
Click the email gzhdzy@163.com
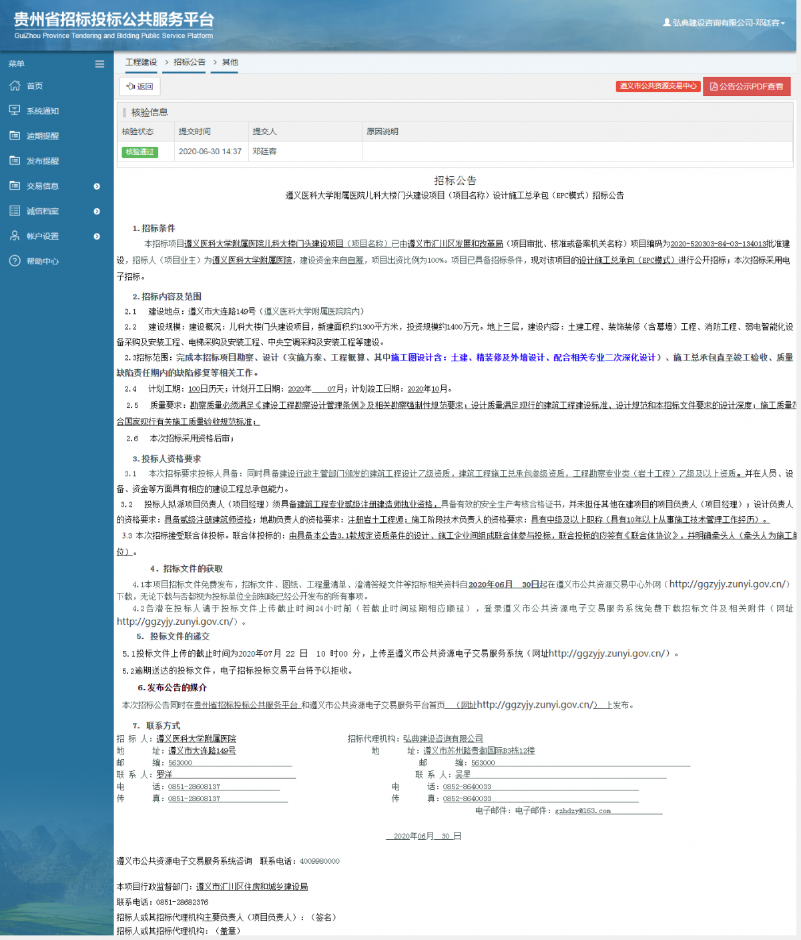tap(583, 810)
